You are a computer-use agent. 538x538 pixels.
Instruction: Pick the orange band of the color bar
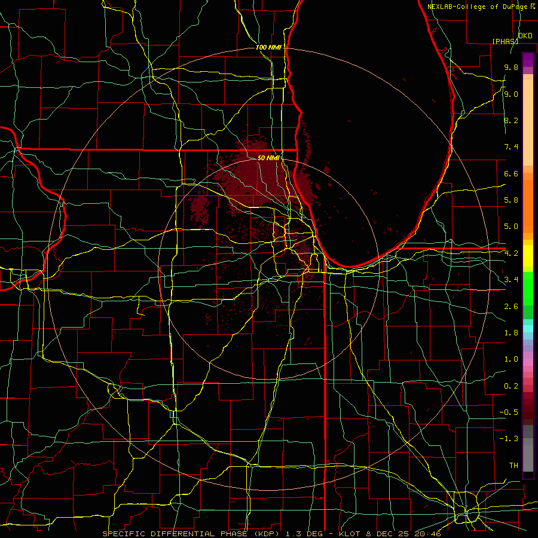[x=528, y=206]
